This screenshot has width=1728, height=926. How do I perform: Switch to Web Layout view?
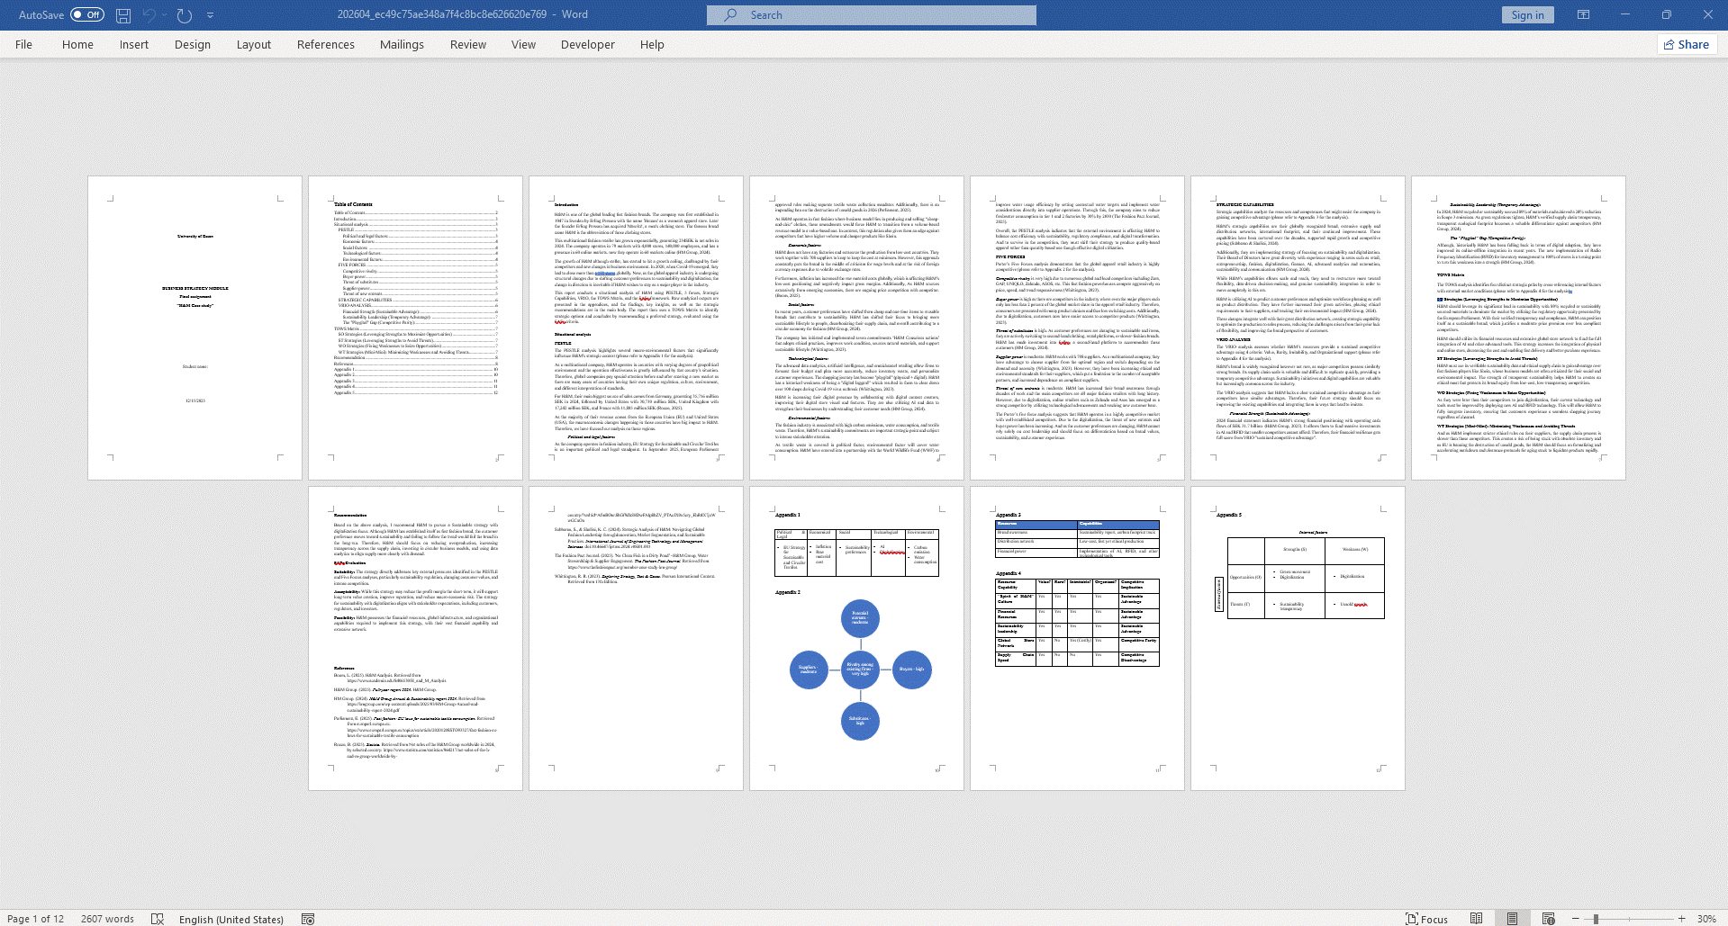(1548, 919)
